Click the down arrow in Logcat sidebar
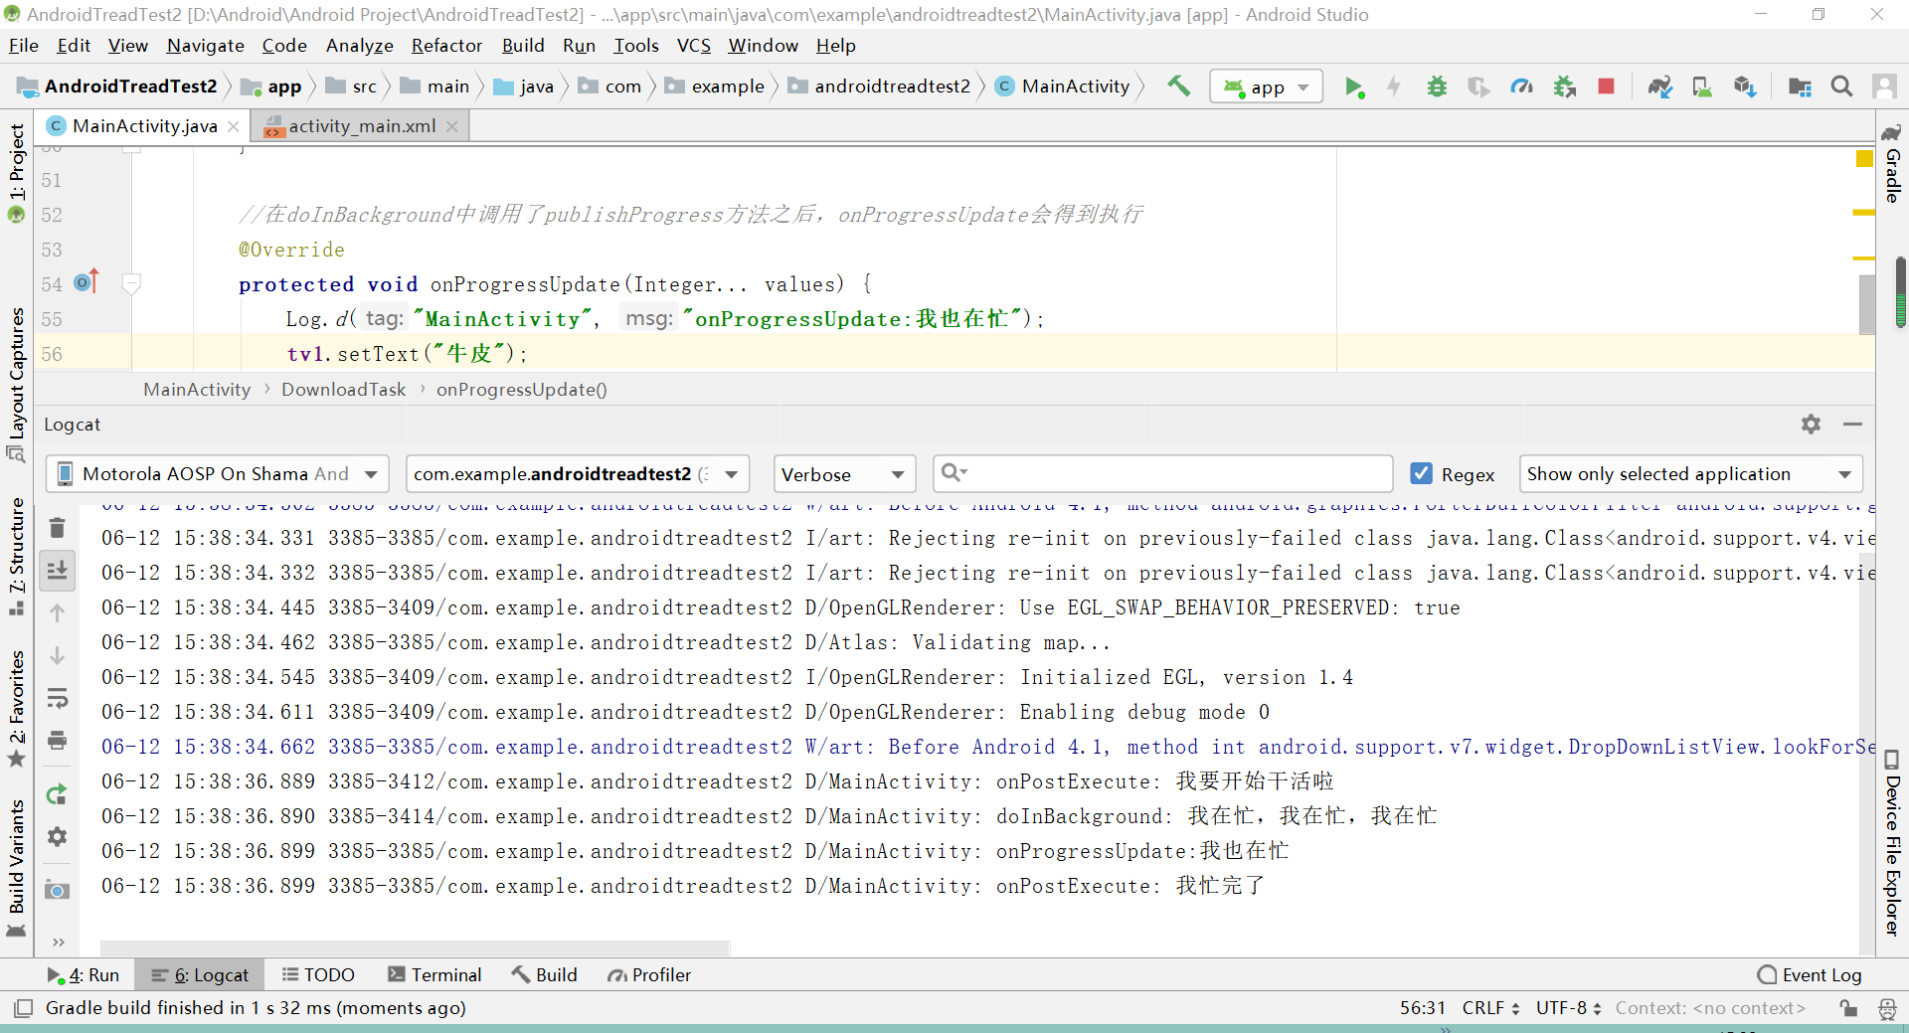The image size is (1909, 1033). 58,656
